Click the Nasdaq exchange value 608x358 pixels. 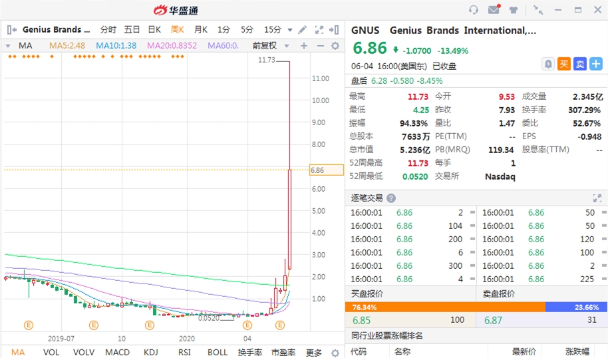click(x=500, y=176)
